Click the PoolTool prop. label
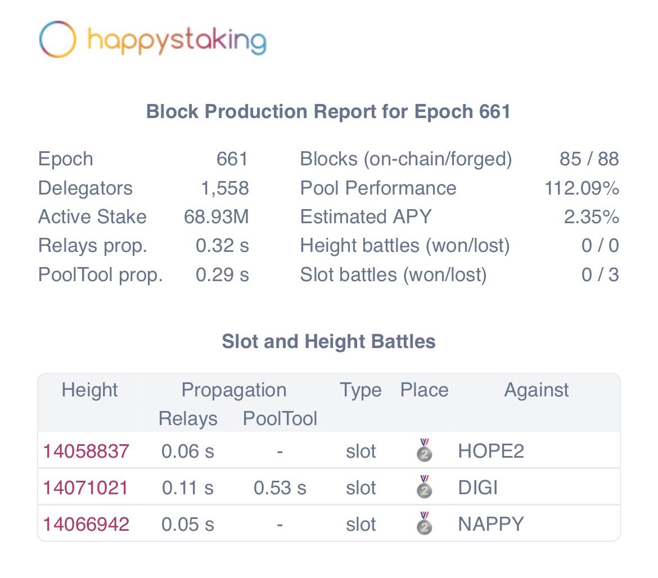 pyautogui.click(x=100, y=275)
